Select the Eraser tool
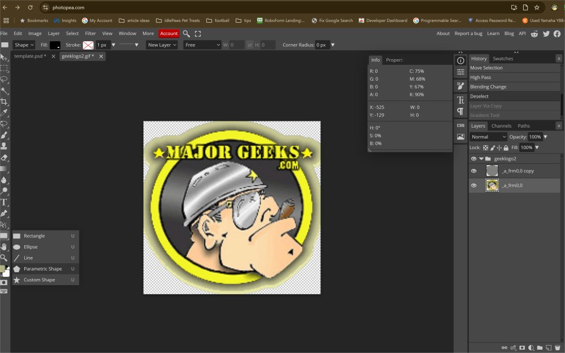This screenshot has height=353, width=565. pos(4,158)
